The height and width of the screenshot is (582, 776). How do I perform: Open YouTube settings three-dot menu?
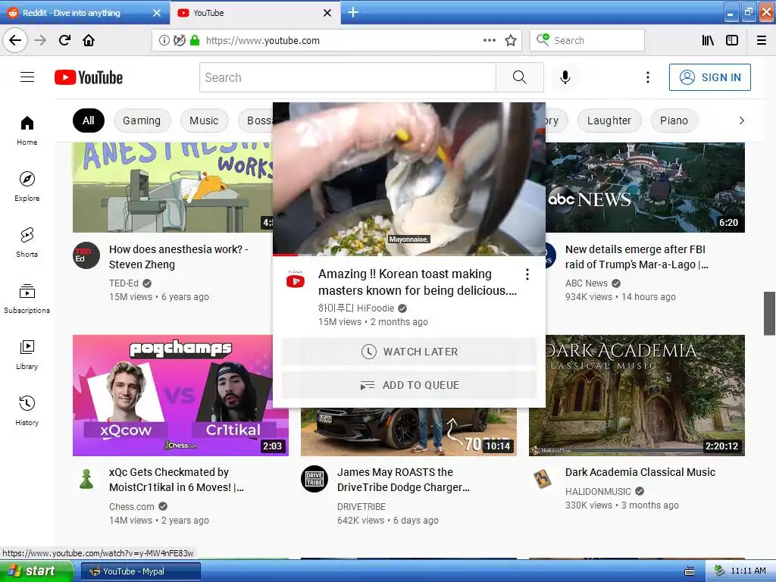pos(647,77)
